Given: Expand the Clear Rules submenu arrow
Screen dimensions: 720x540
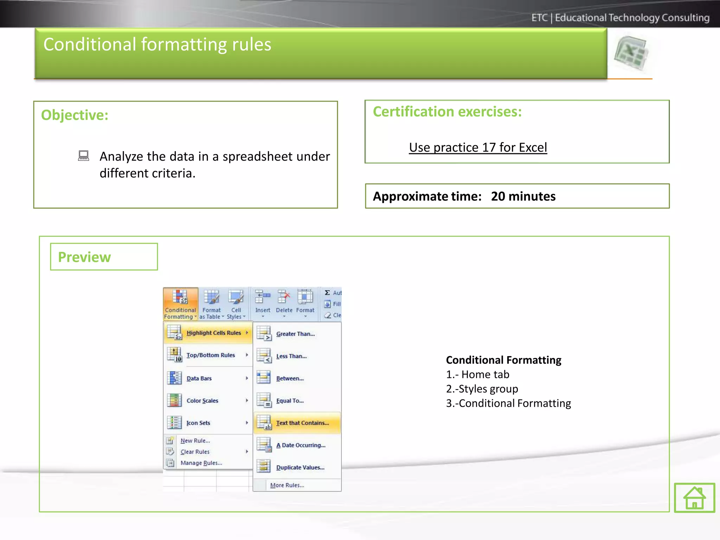Looking at the screenshot, I should pyautogui.click(x=247, y=452).
